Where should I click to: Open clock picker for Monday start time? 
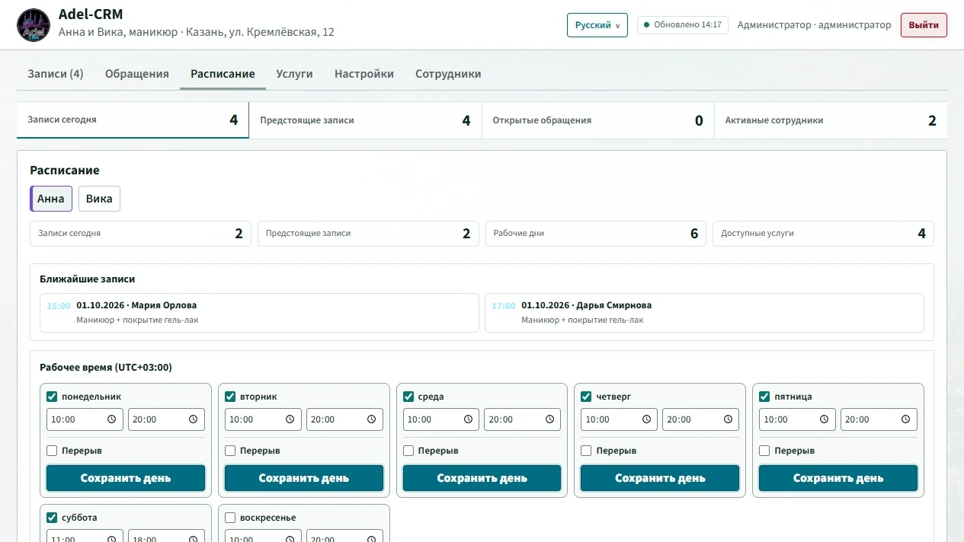click(x=111, y=419)
